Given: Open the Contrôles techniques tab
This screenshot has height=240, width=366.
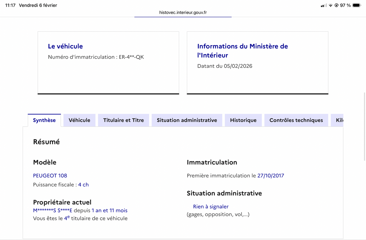Looking at the screenshot, I should tap(296, 120).
